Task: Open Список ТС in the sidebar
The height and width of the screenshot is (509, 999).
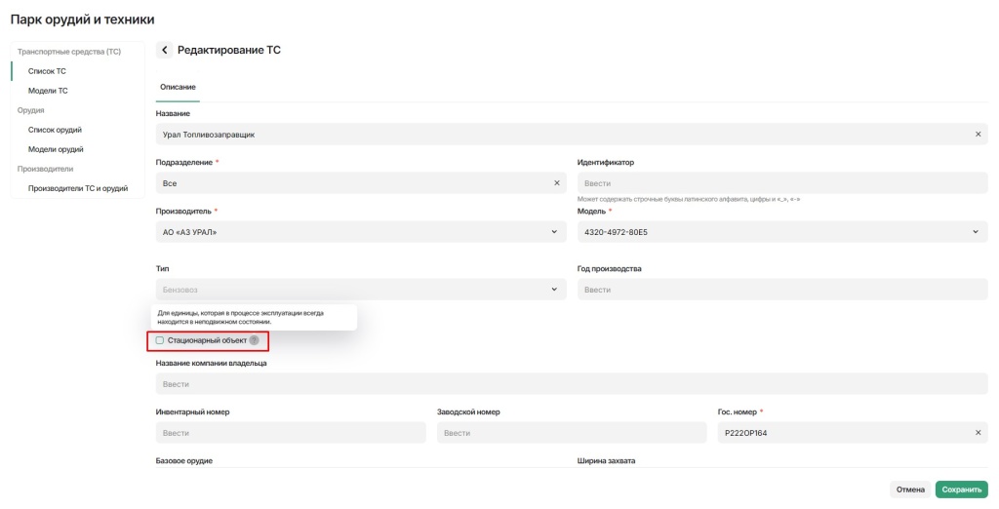Action: click(47, 71)
